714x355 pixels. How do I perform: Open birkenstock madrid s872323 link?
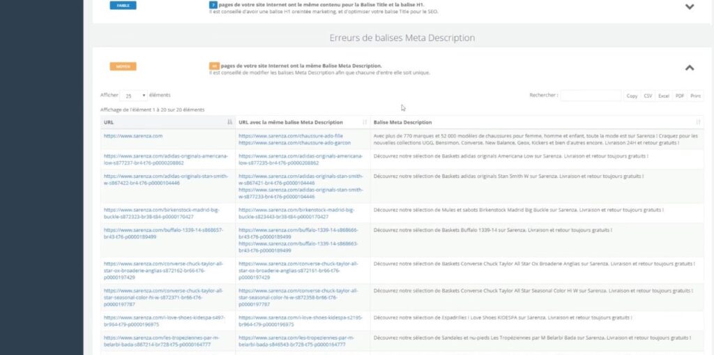pyautogui.click(x=162, y=213)
